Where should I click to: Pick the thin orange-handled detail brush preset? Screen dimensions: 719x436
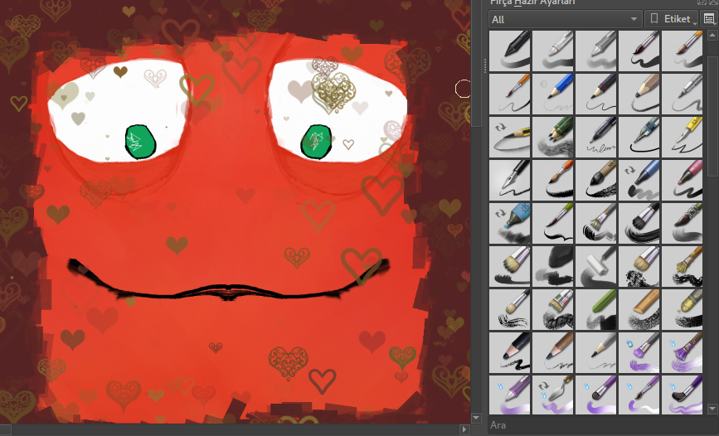510,94
